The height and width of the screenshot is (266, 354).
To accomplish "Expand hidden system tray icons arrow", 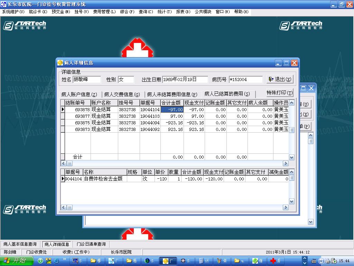I will (321, 261).
